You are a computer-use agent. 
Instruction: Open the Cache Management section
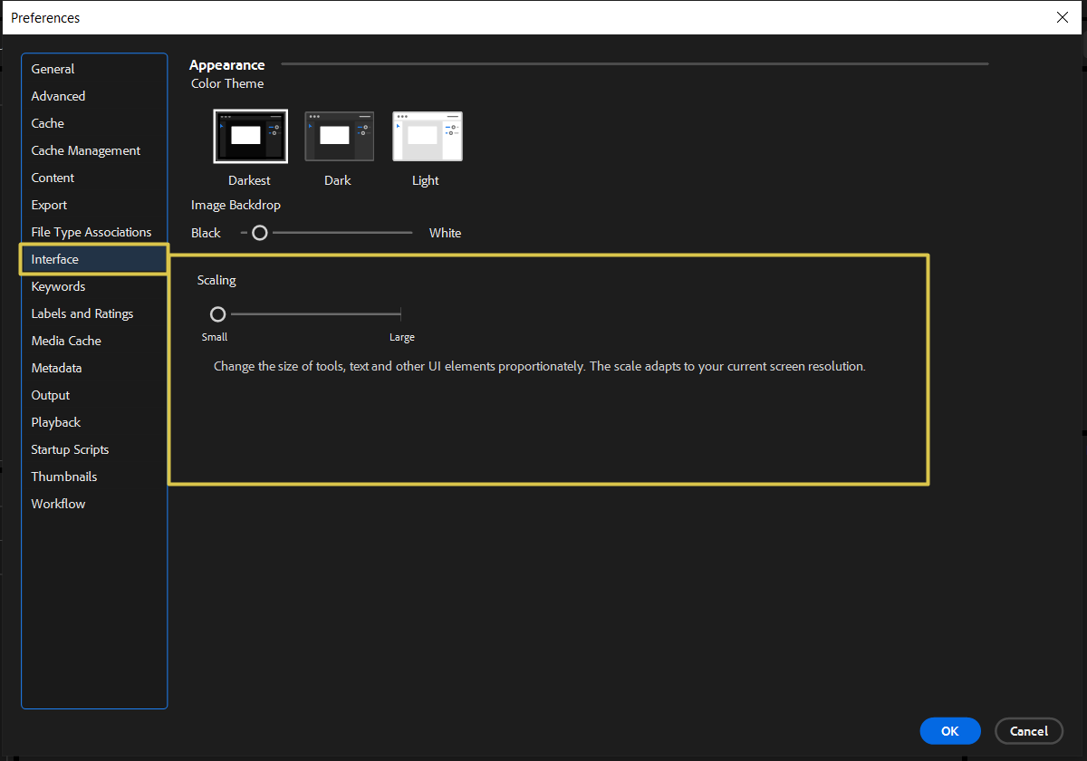click(x=85, y=150)
